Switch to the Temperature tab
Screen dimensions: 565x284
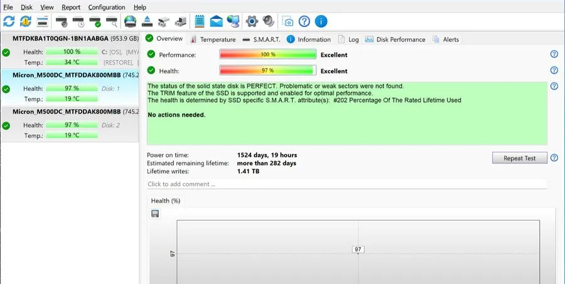(x=213, y=39)
